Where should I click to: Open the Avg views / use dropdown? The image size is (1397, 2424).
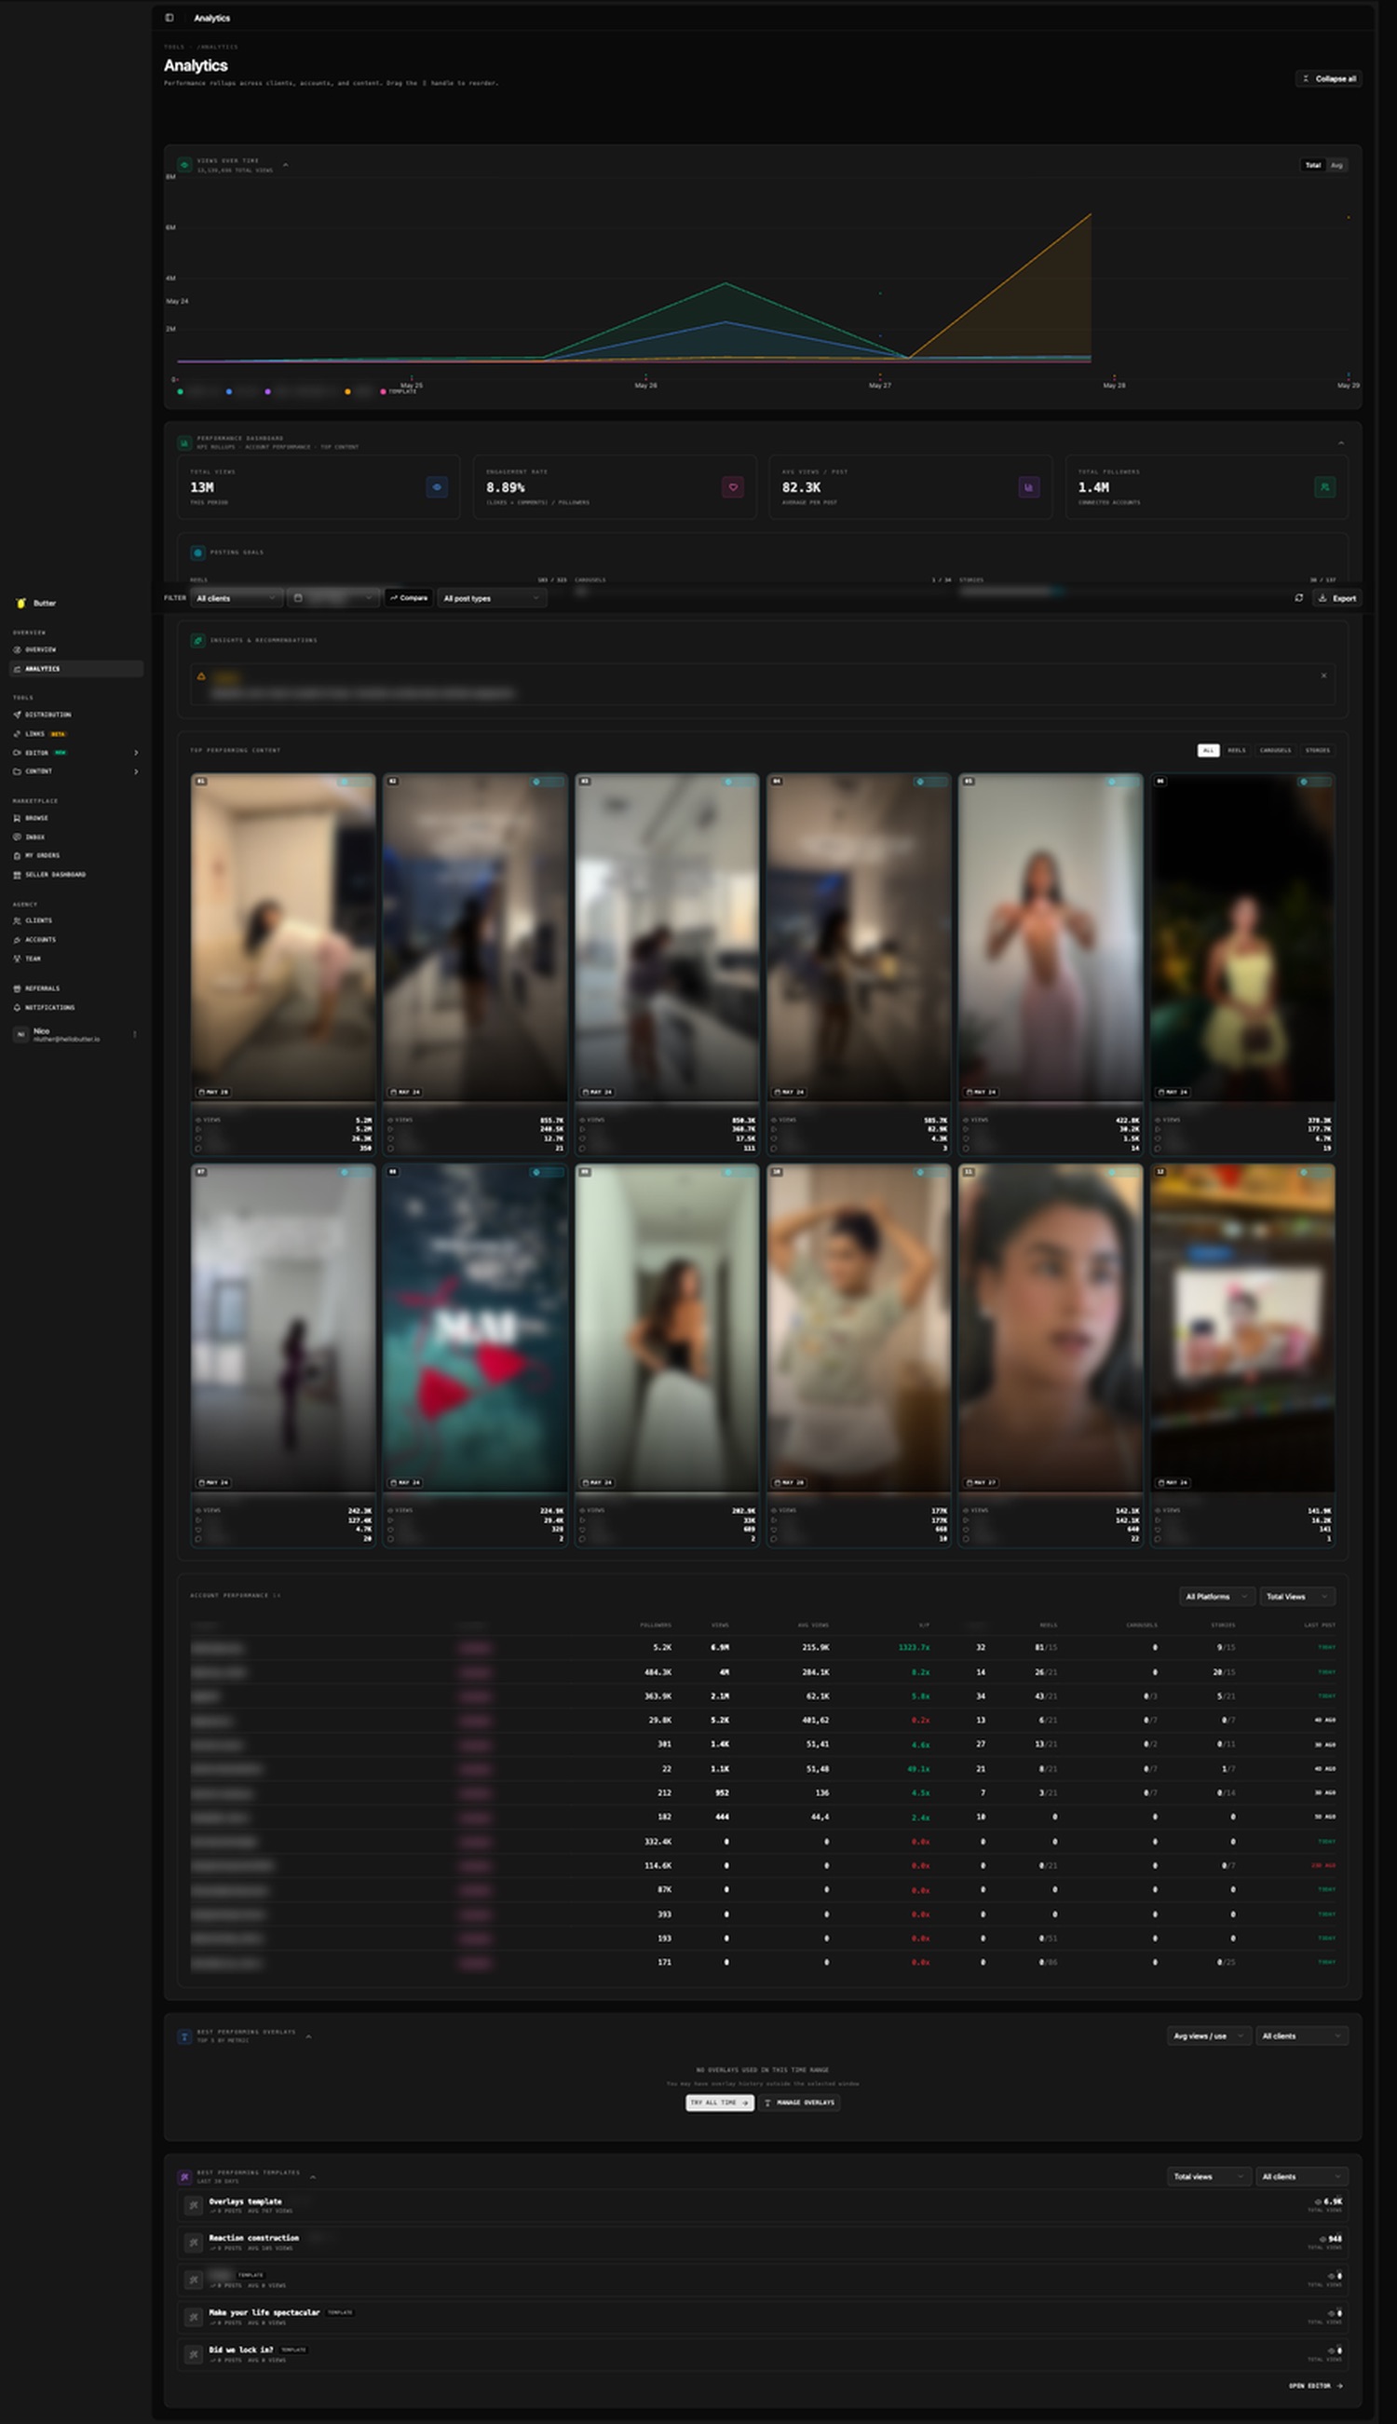click(x=1209, y=2036)
